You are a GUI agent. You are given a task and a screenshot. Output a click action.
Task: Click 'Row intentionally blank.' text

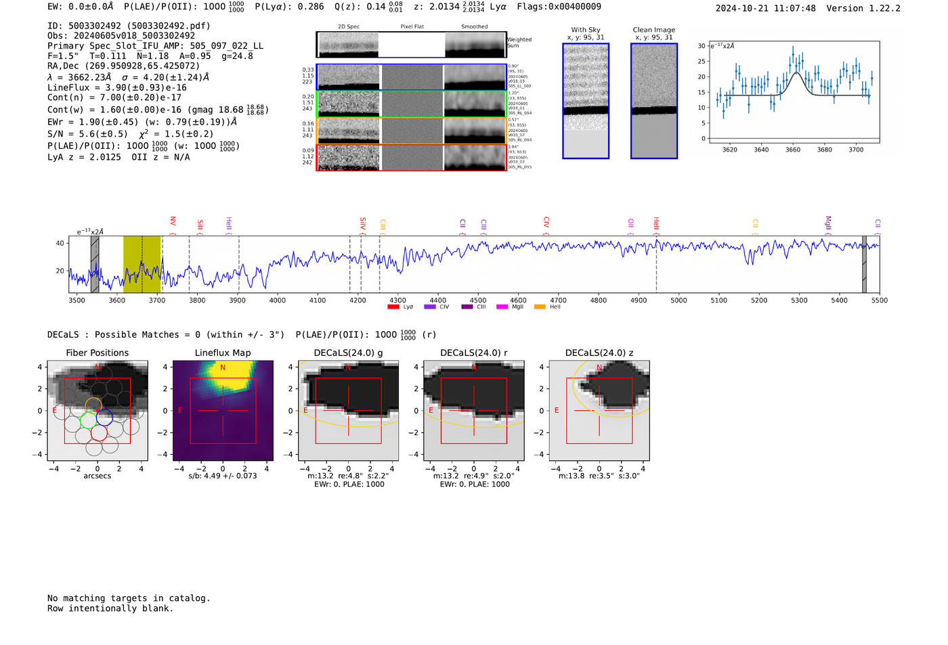[x=110, y=608]
